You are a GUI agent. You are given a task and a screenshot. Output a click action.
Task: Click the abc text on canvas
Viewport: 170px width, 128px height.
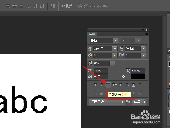(23, 100)
